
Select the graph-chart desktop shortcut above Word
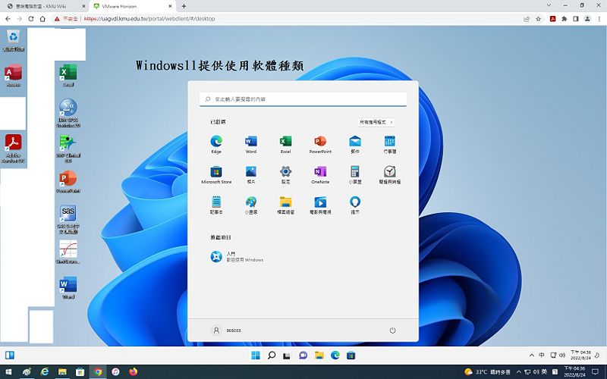point(68,252)
